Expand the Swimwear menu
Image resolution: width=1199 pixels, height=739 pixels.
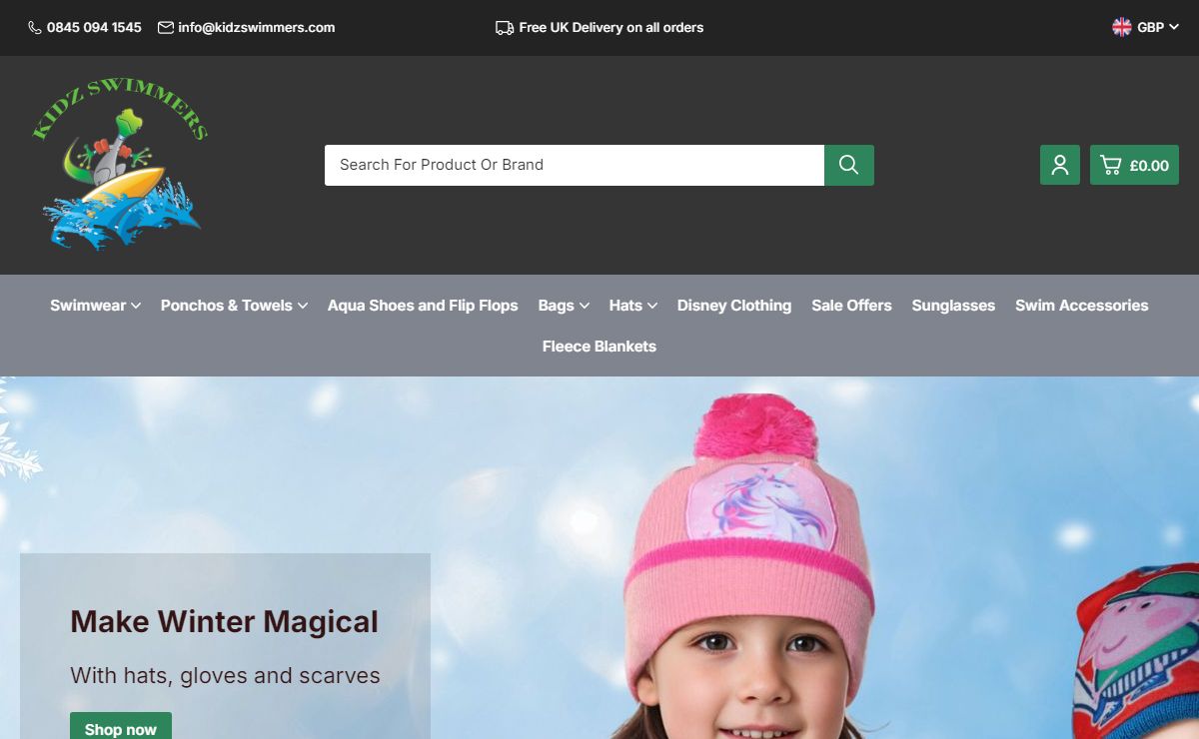tap(96, 306)
